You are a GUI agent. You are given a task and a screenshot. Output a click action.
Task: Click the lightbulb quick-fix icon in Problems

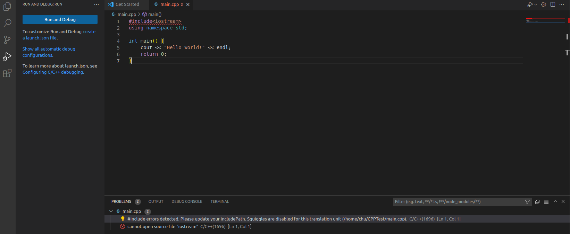coord(123,219)
